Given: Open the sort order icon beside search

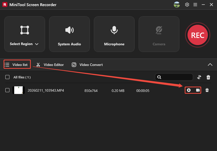Looking at the screenshot, I should pyautogui.click(x=199, y=77).
